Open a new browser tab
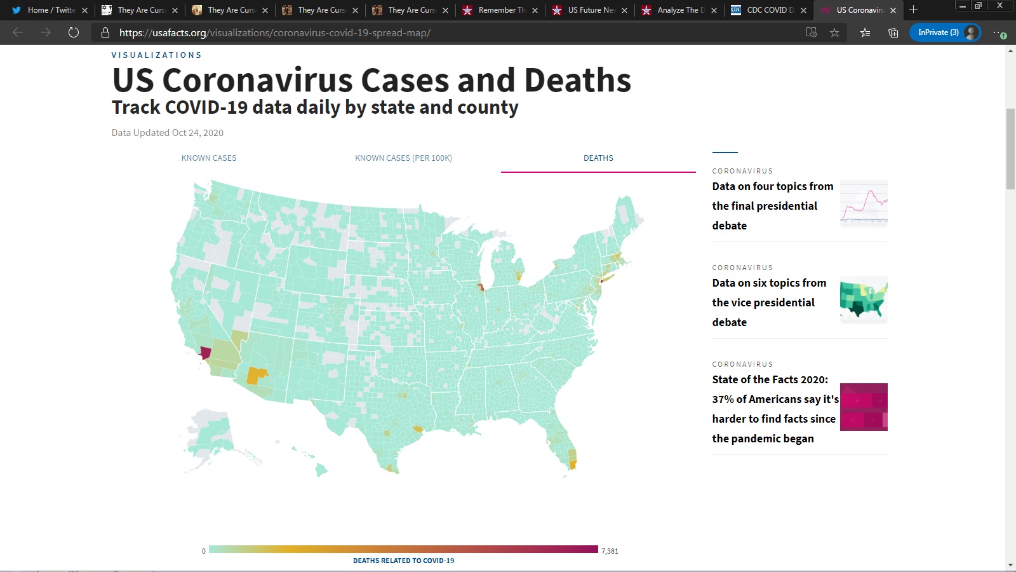The image size is (1016, 572). pyautogui.click(x=913, y=10)
